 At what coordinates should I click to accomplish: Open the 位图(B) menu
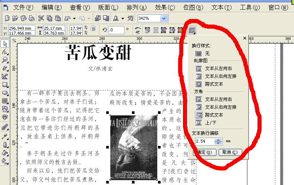[193, 7]
